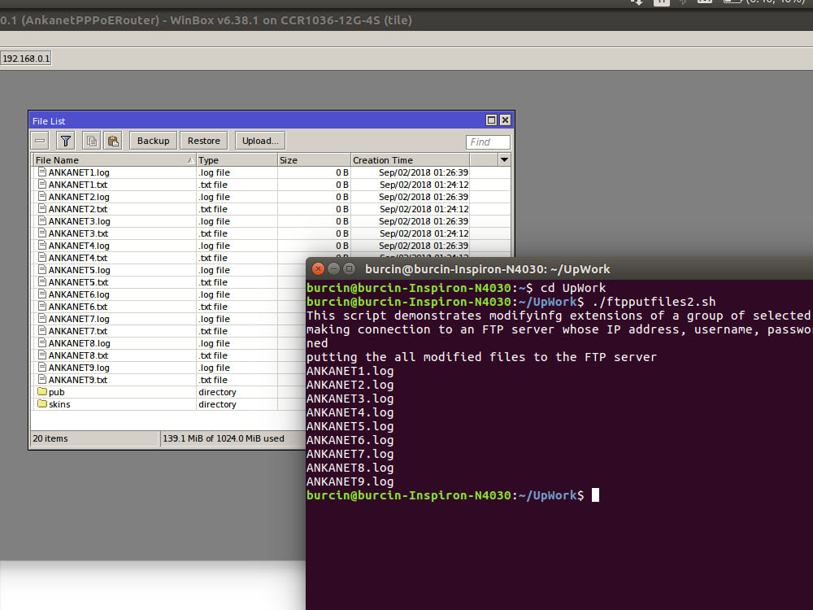Open the Upload... dialog

point(259,140)
